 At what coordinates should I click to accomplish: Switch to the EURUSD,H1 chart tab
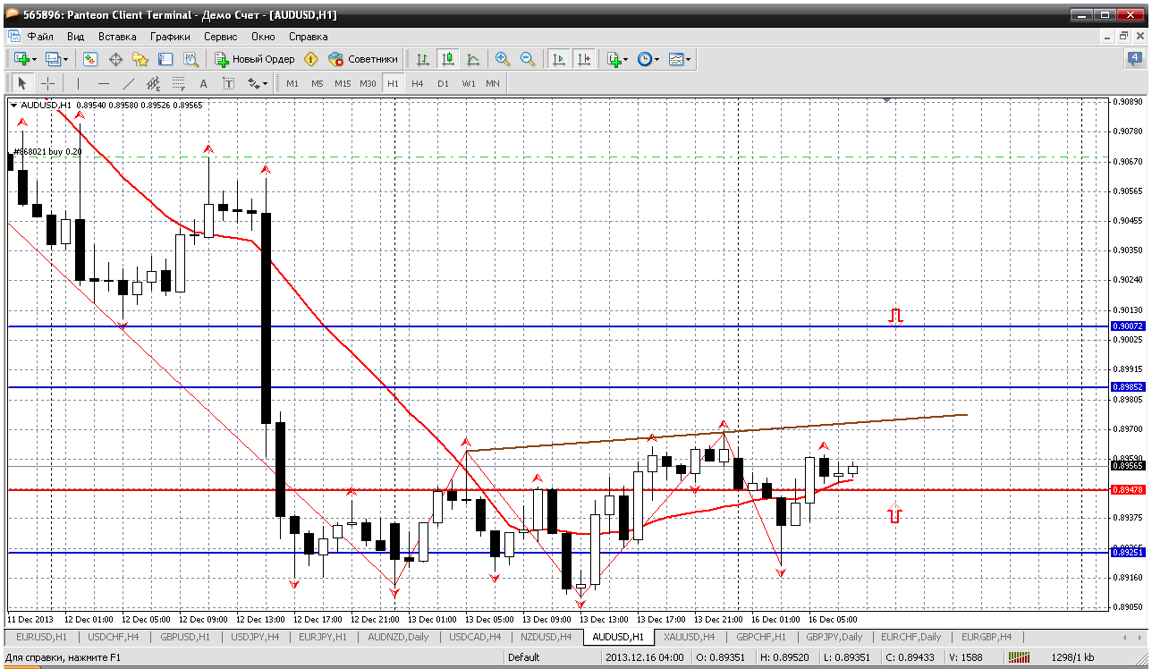[42, 637]
